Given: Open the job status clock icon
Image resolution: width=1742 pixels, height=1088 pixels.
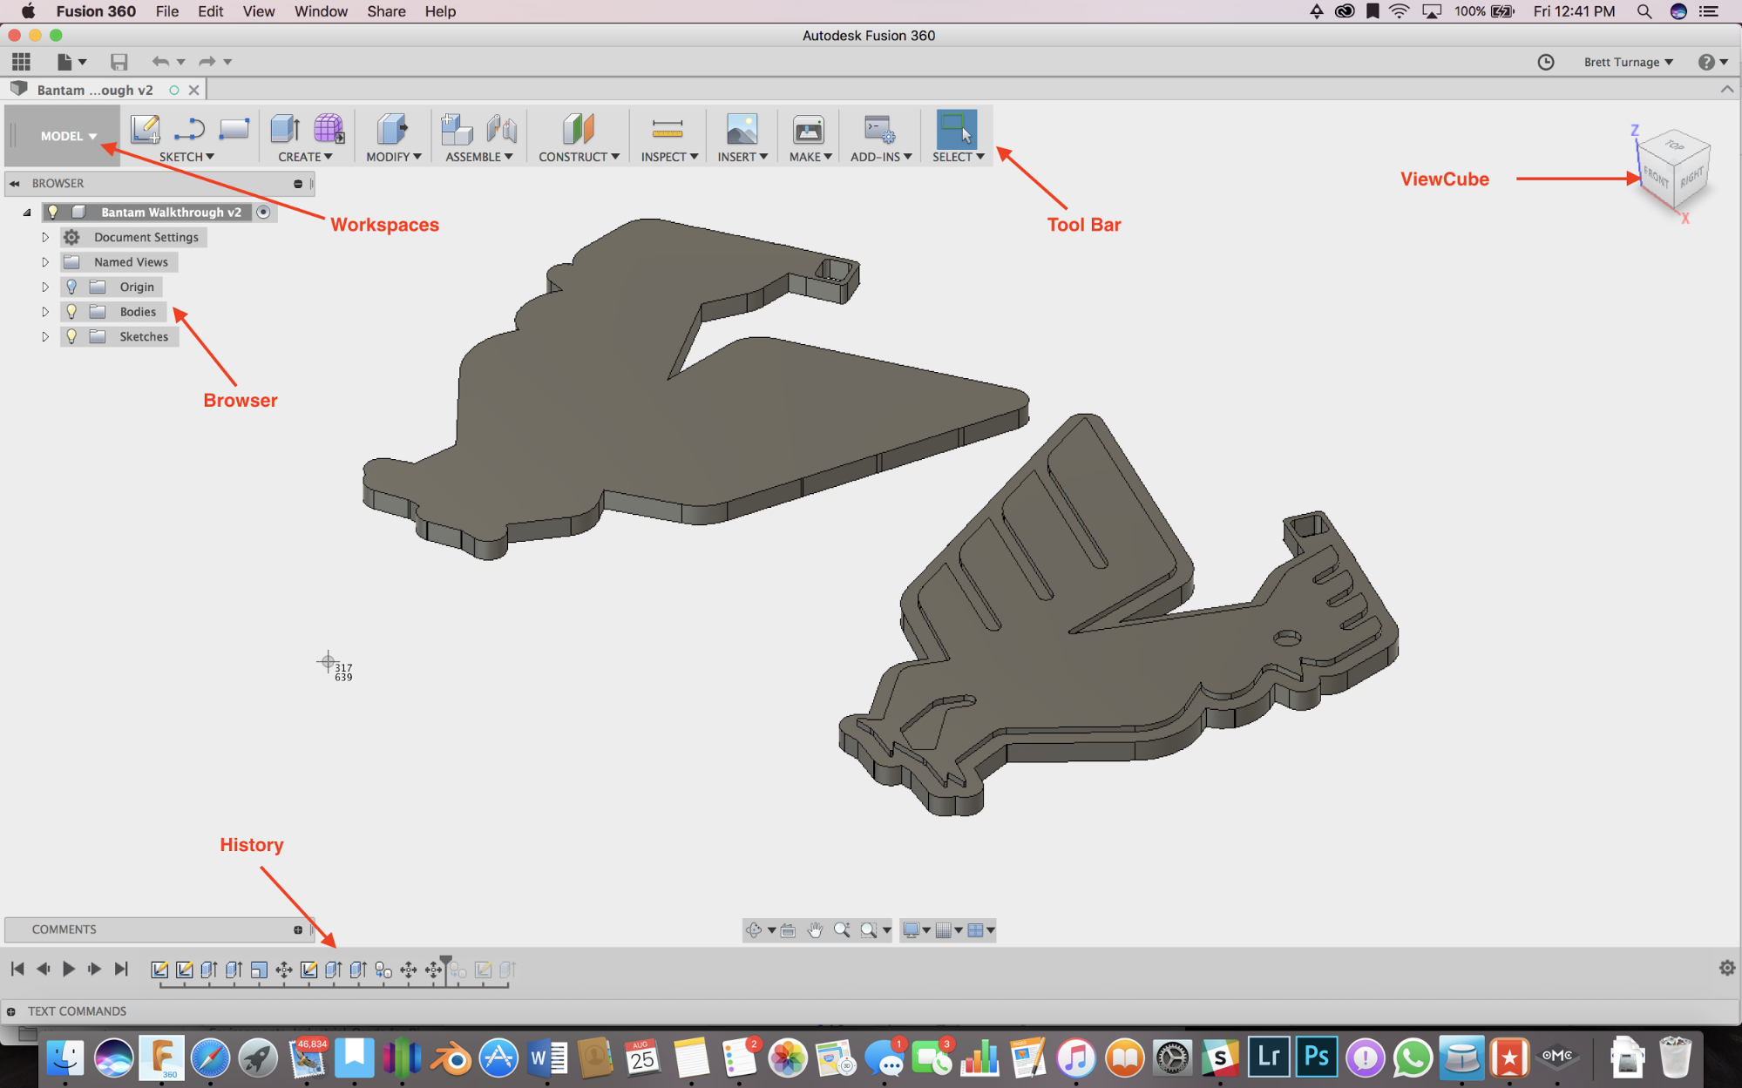Looking at the screenshot, I should (1546, 62).
